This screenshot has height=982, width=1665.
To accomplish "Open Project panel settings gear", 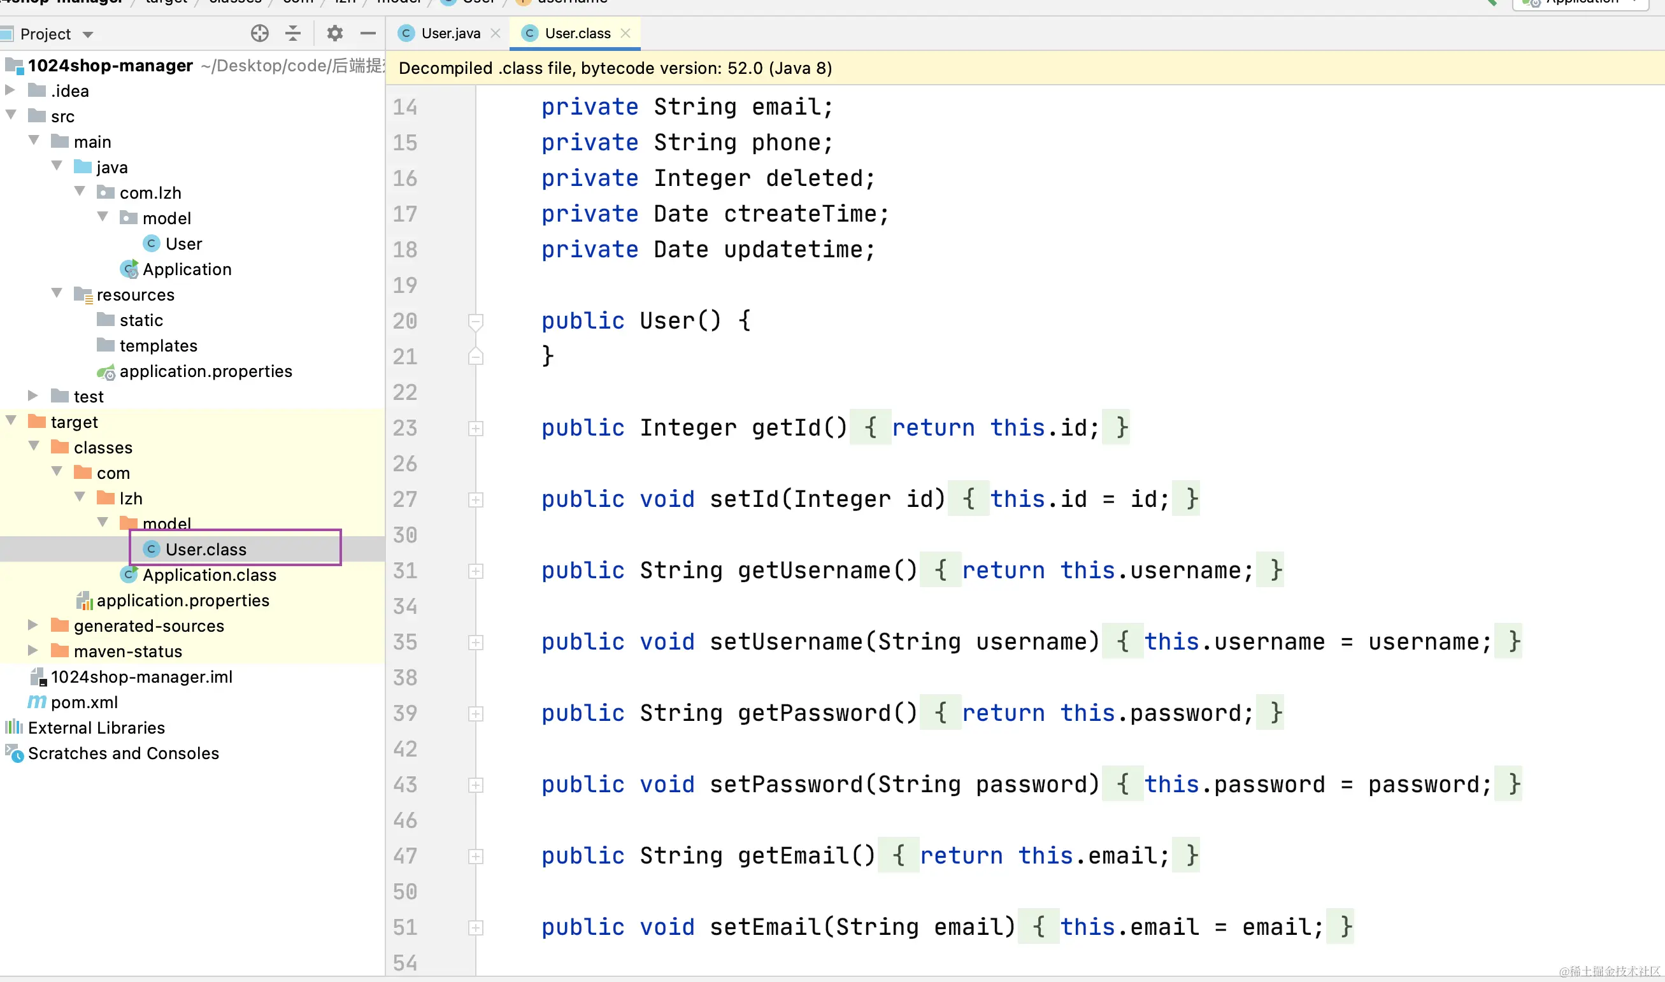I will (335, 33).
